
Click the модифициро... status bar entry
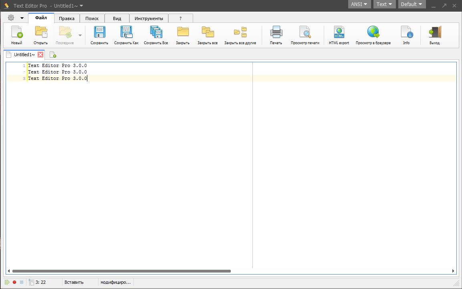pos(115,282)
